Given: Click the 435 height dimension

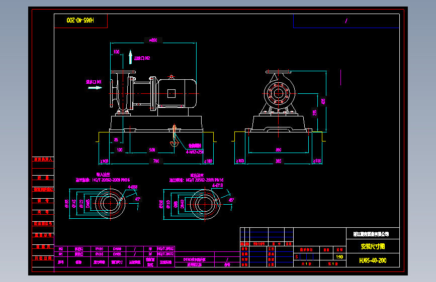Looking at the screenshot, I should pos(323,101).
